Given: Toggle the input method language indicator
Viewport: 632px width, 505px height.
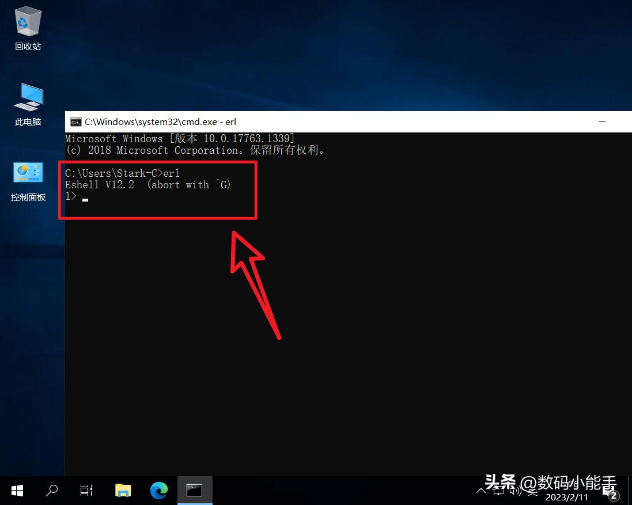Looking at the screenshot, I should [533, 491].
